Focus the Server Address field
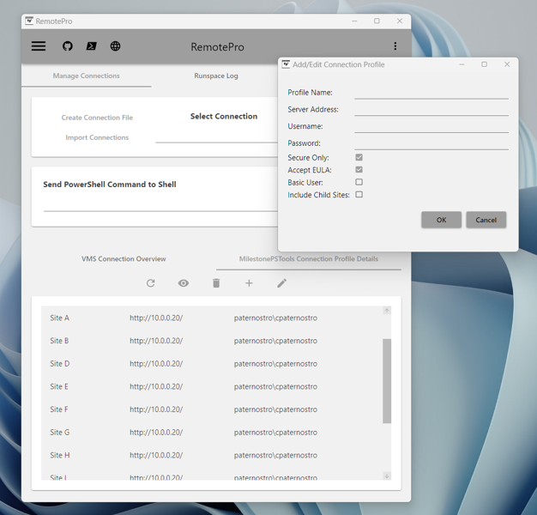Viewport: 537px width, 515px height. pos(431,109)
